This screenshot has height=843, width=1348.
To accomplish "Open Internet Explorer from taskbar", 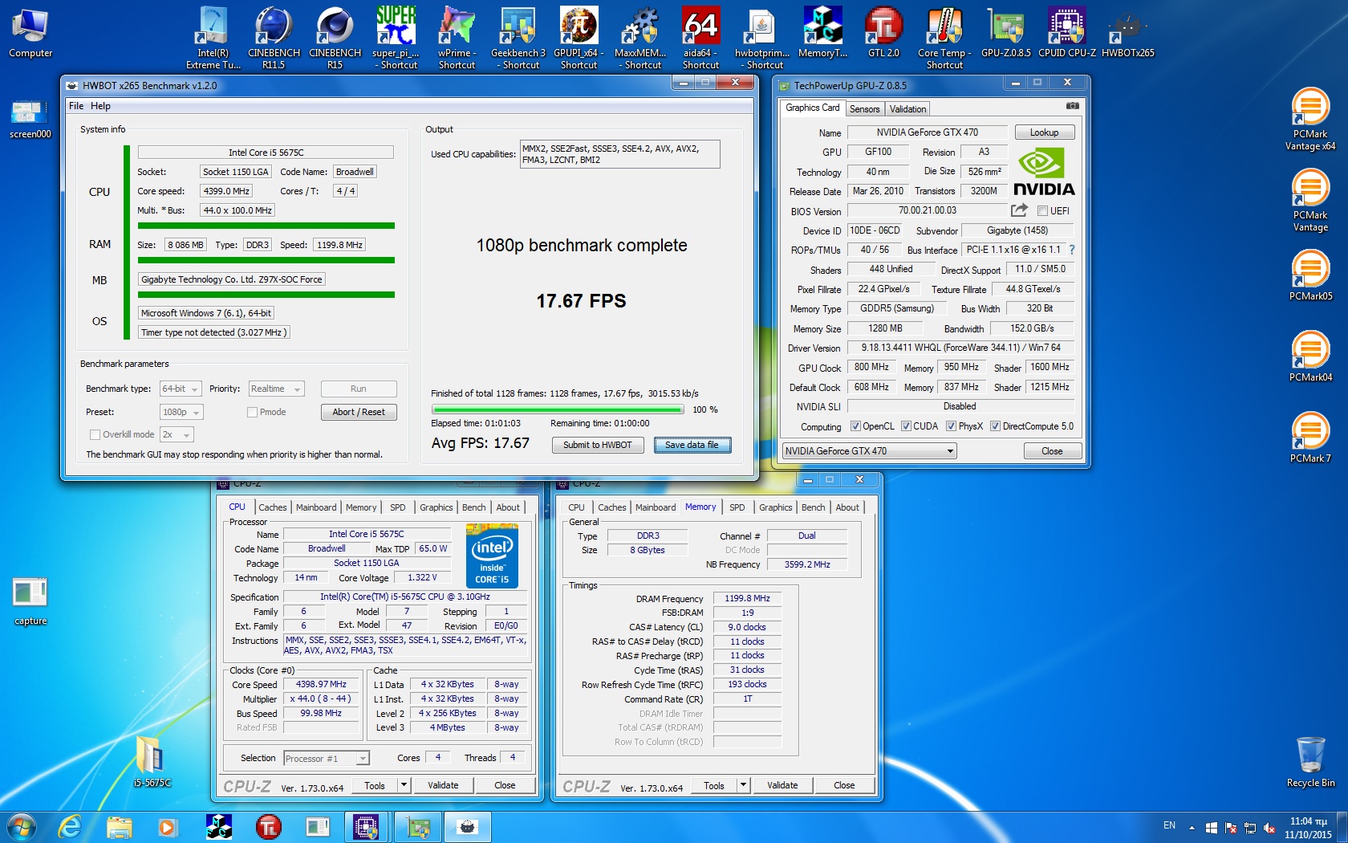I will (71, 827).
